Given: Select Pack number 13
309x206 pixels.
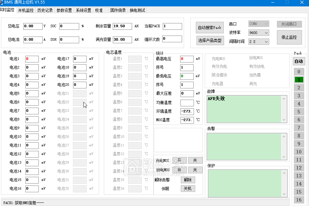Looking at the screenshot, I should tap(299, 176).
